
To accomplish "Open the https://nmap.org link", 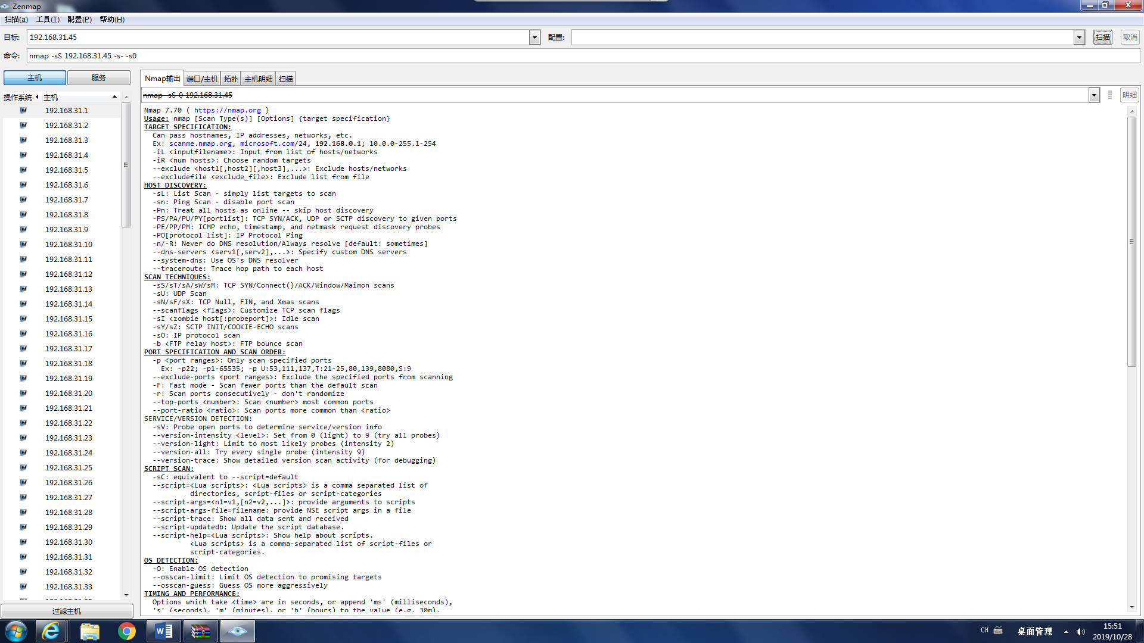I will (x=227, y=110).
